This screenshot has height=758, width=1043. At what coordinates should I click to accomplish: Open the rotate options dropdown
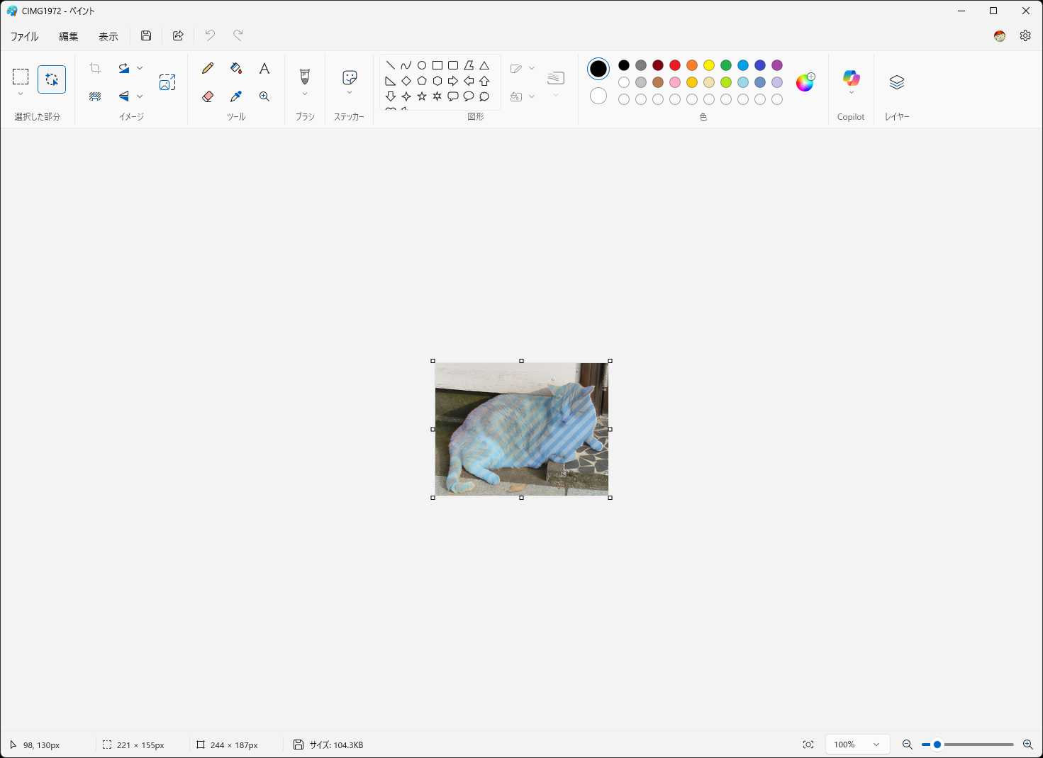(140, 68)
